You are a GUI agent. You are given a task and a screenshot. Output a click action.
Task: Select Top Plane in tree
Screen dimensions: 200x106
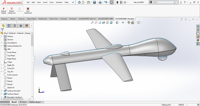11,56
